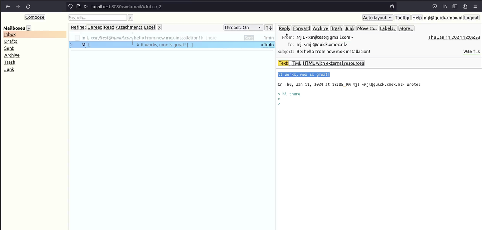The width and height of the screenshot is (482, 230).
Task: Open Labels... menu for message
Action: [388, 28]
